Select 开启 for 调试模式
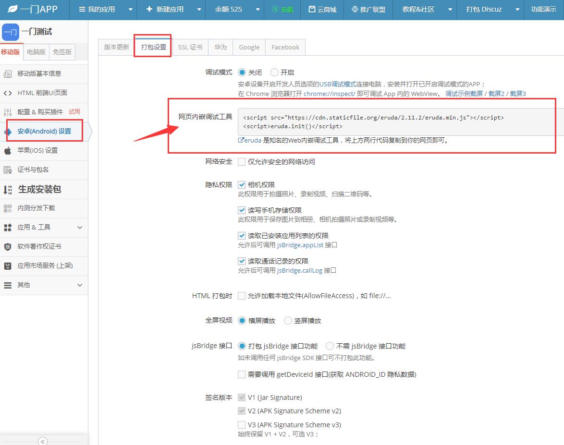Viewport: 564px width, 445px height. pyautogui.click(x=274, y=72)
